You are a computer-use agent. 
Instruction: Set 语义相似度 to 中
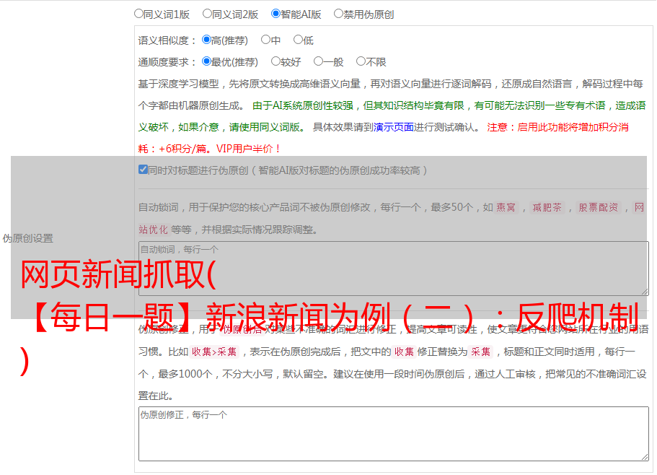click(x=265, y=40)
